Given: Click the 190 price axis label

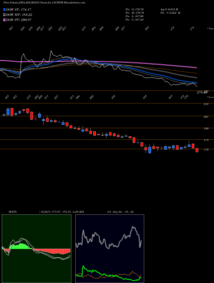Looking at the screenshot, I should (206, 129).
